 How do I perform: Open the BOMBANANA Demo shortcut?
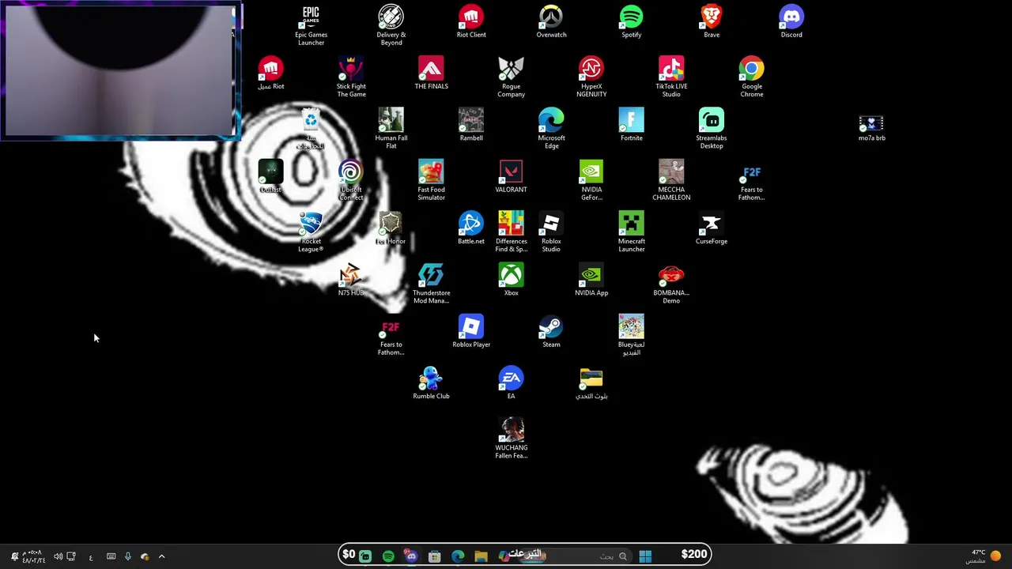point(671,283)
